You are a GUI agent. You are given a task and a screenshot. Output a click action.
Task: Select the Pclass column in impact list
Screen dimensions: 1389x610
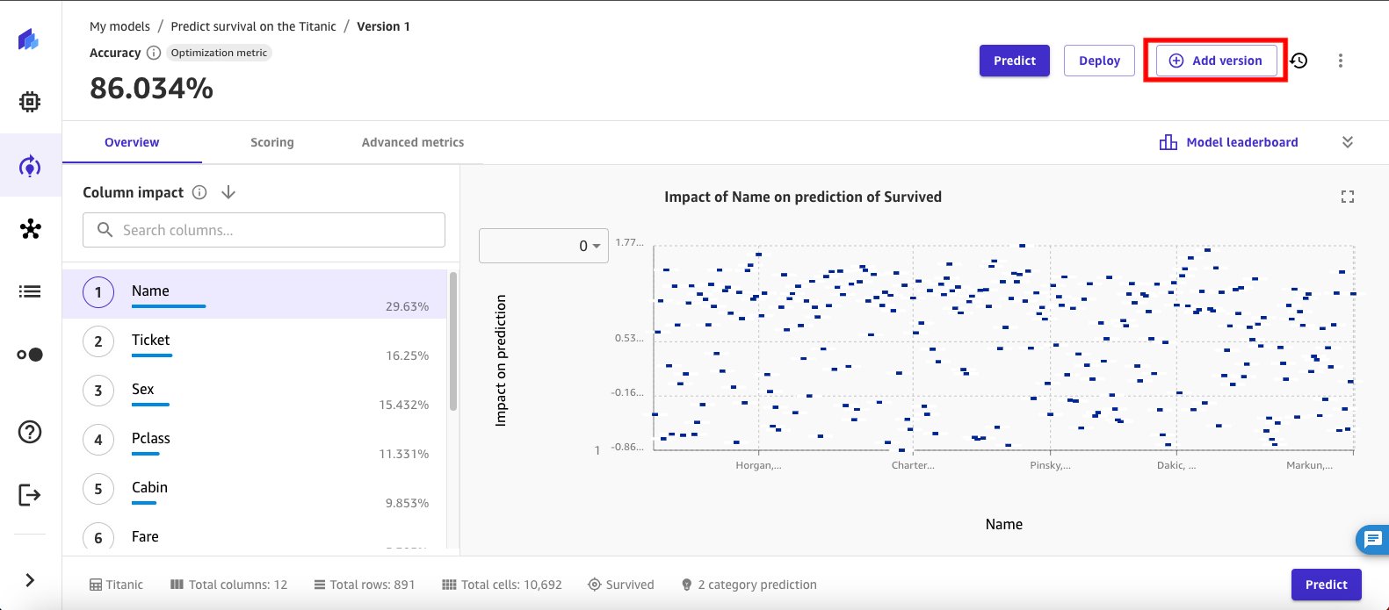pos(255,441)
